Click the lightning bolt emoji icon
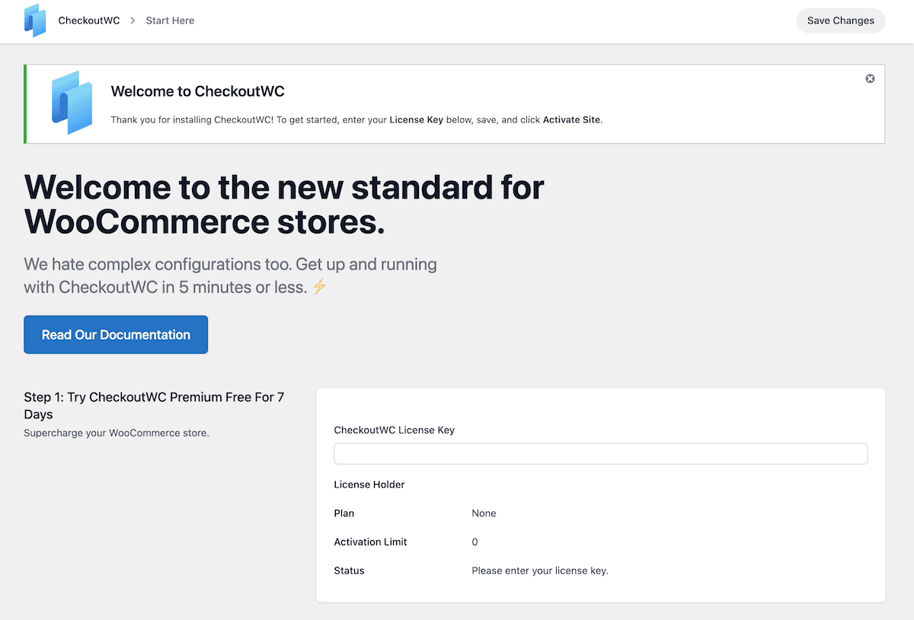The height and width of the screenshot is (620, 914). tap(320, 288)
